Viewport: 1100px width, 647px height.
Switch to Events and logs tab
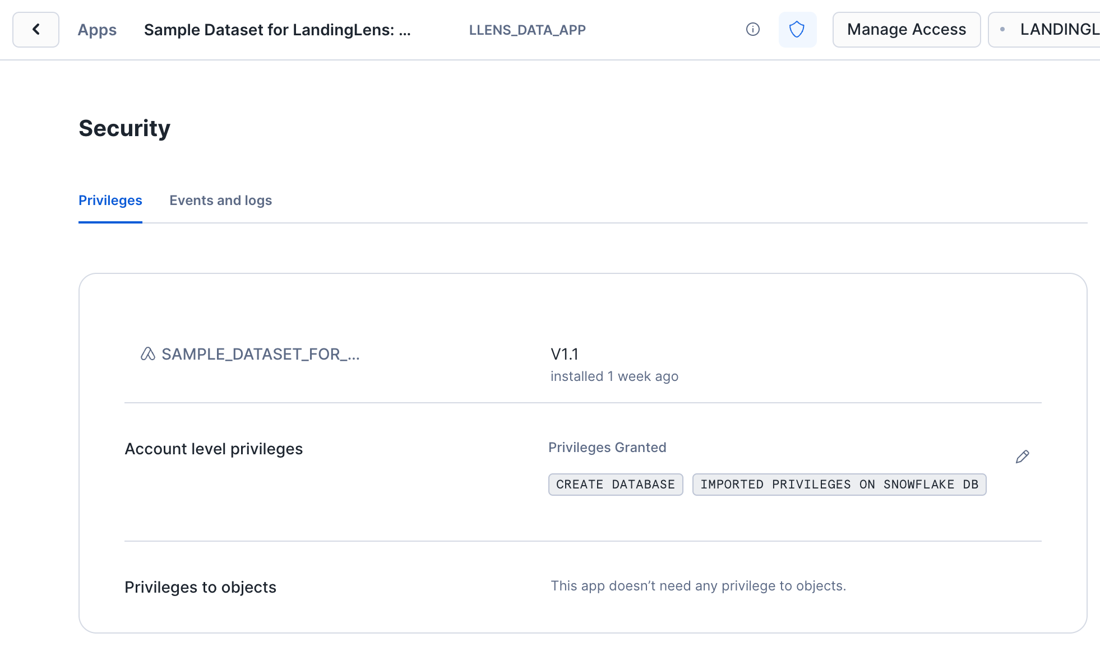click(220, 201)
